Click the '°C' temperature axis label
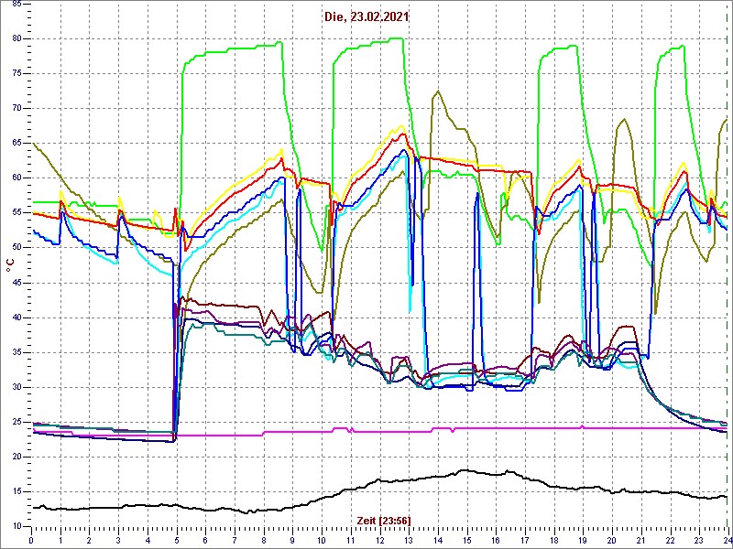The image size is (733, 549). point(10,265)
